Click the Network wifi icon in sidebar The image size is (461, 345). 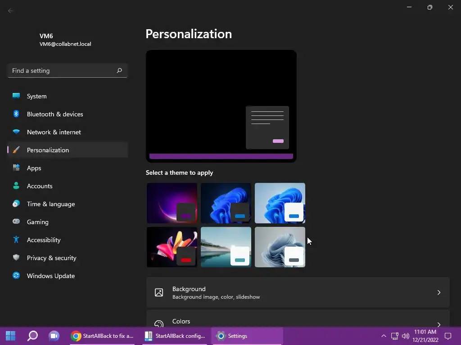[16, 132]
